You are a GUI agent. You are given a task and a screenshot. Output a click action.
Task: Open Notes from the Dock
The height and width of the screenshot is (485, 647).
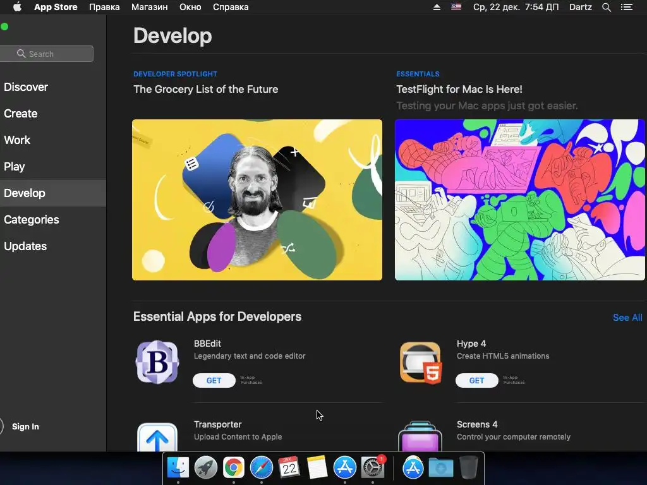coord(317,467)
